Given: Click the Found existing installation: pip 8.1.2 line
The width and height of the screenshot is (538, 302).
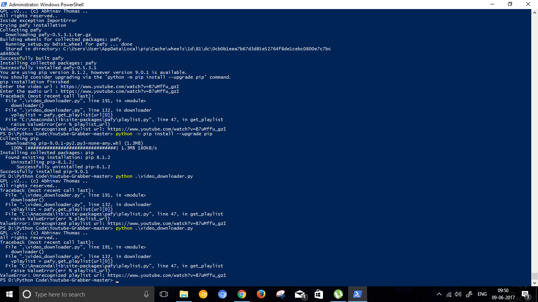Looking at the screenshot, I should coord(58,157).
